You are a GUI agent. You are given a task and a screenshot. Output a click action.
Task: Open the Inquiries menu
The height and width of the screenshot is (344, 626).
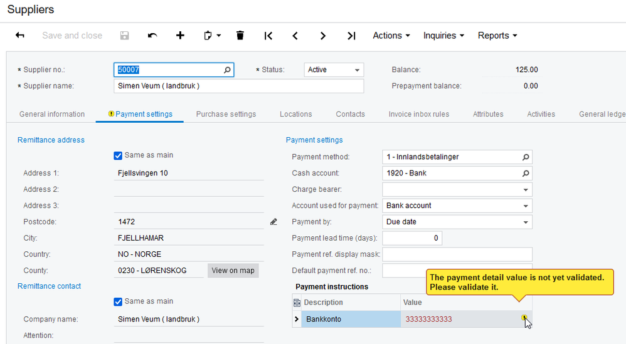[443, 36]
